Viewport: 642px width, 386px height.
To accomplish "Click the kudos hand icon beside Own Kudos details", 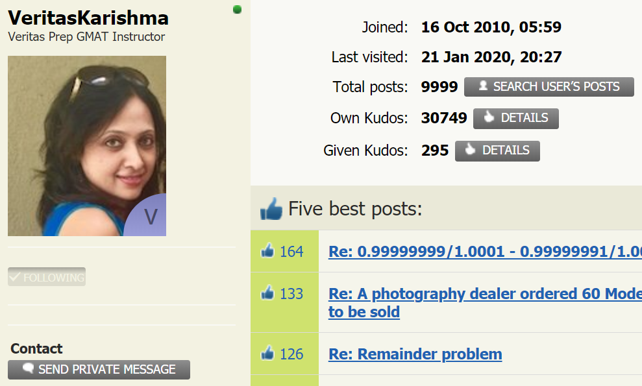I will (489, 117).
